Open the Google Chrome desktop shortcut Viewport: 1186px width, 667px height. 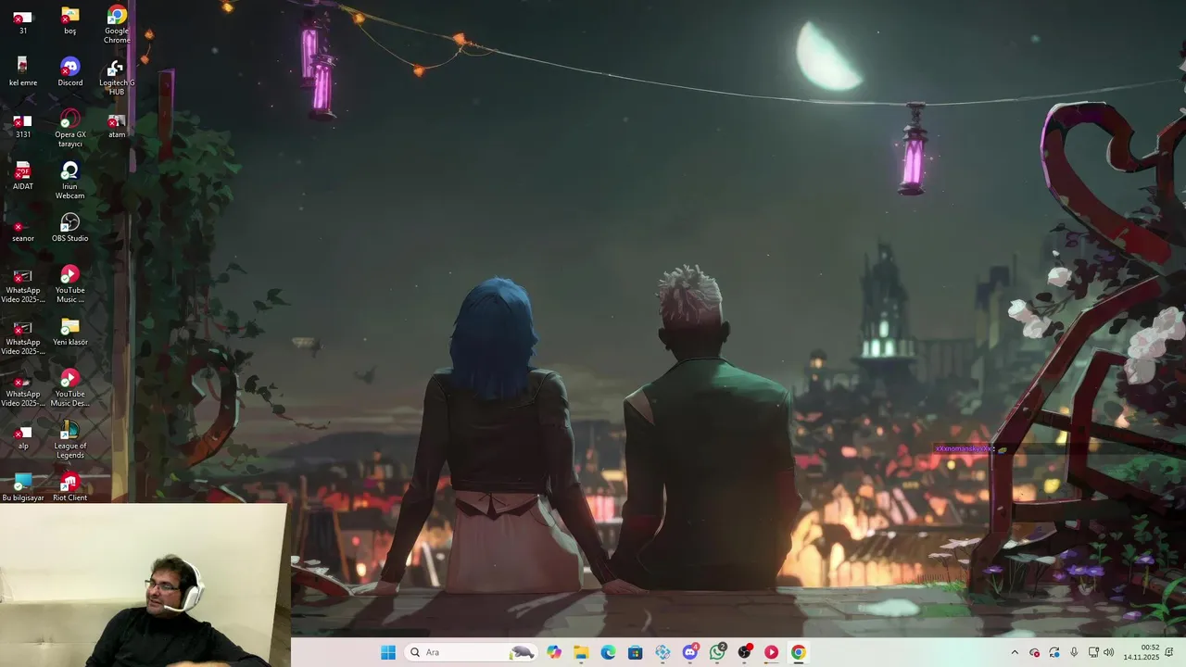click(x=117, y=24)
